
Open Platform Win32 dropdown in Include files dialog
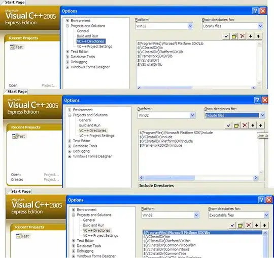[192, 115]
